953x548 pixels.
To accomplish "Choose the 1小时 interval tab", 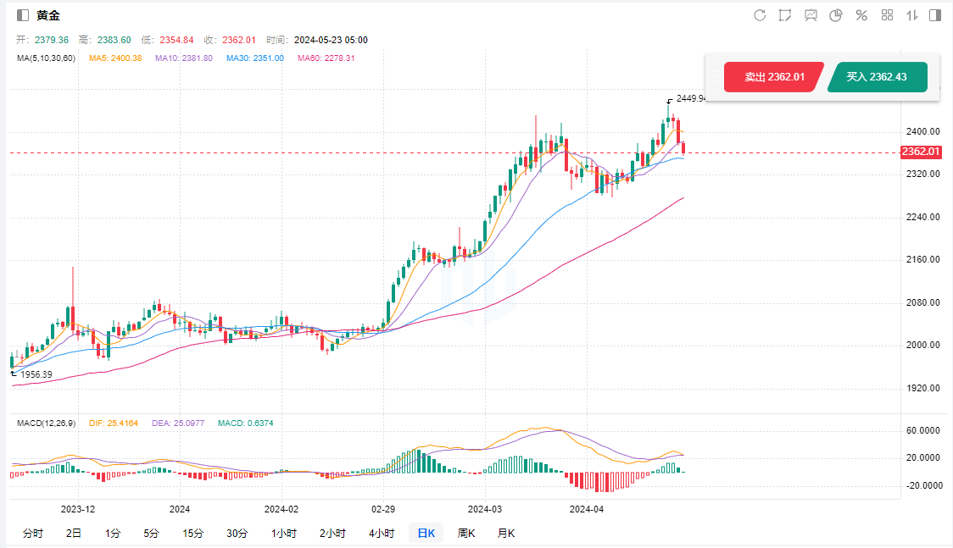I will tap(284, 533).
